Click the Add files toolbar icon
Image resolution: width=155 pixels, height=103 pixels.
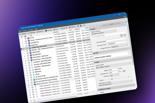(x=20, y=34)
